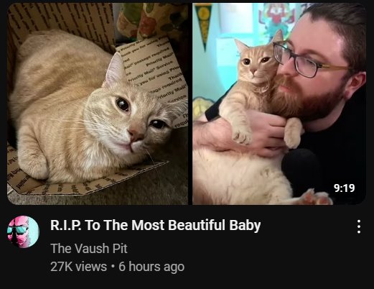Visit The Vaush Pit channel name link
This screenshot has height=289, width=374.
click(89, 248)
